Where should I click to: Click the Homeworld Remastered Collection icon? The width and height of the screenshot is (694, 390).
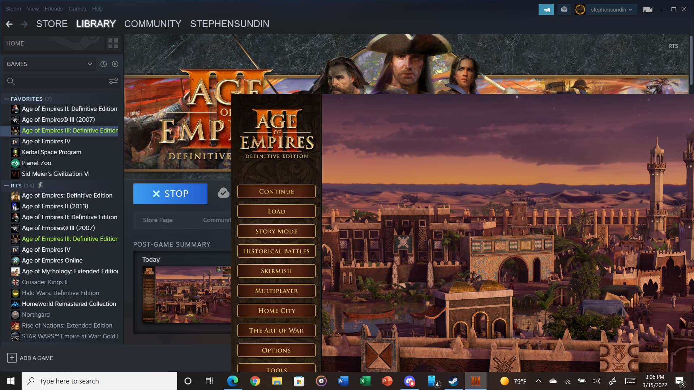[16, 304]
